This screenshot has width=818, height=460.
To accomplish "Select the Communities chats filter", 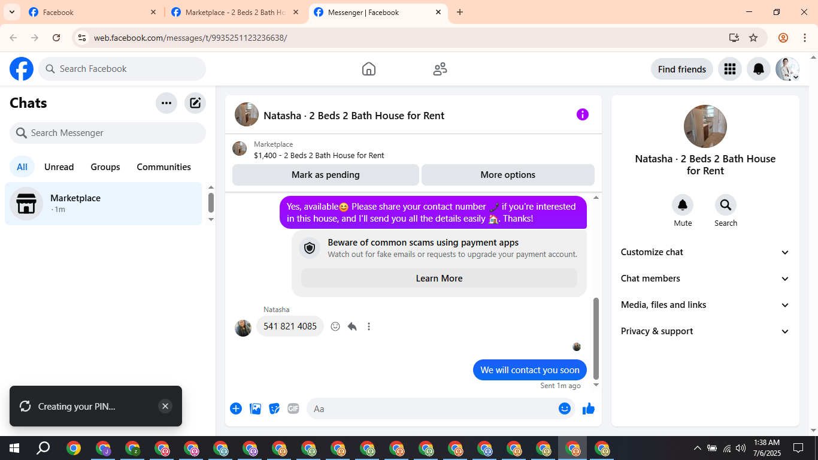I will 164,167.
